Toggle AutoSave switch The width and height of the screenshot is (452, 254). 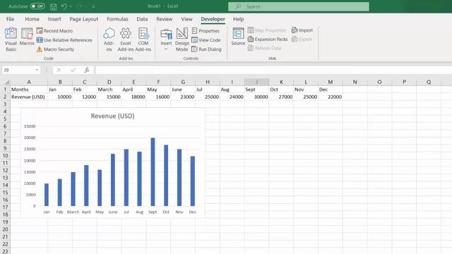click(37, 6)
